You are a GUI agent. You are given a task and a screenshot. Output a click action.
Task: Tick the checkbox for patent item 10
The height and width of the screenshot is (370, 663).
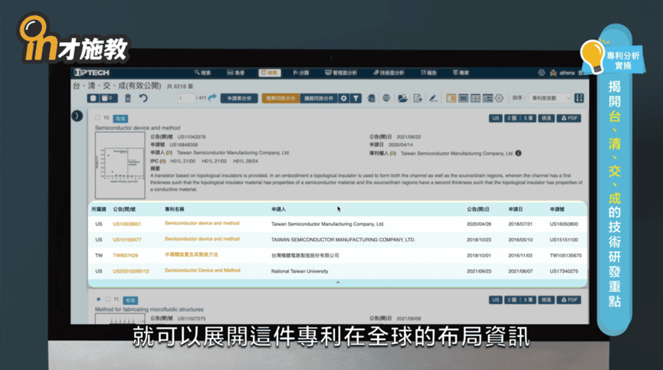point(97,119)
